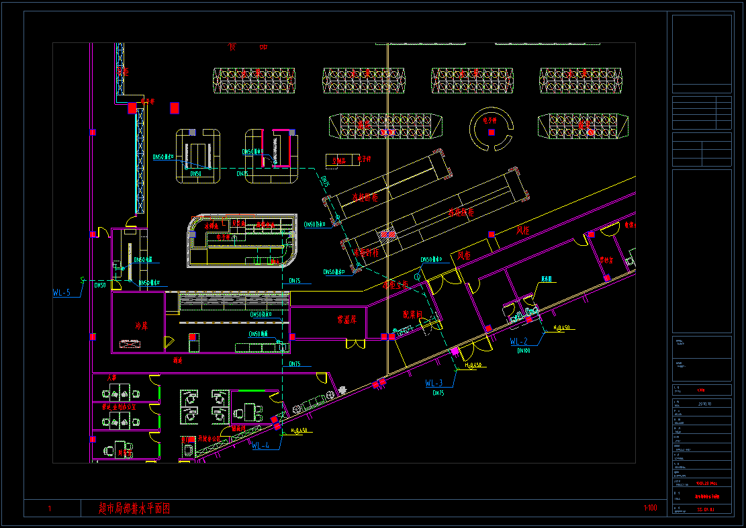Click the 风柜 label on the upper wall
Viewport: 746px width, 528px height.
pyautogui.click(x=524, y=230)
